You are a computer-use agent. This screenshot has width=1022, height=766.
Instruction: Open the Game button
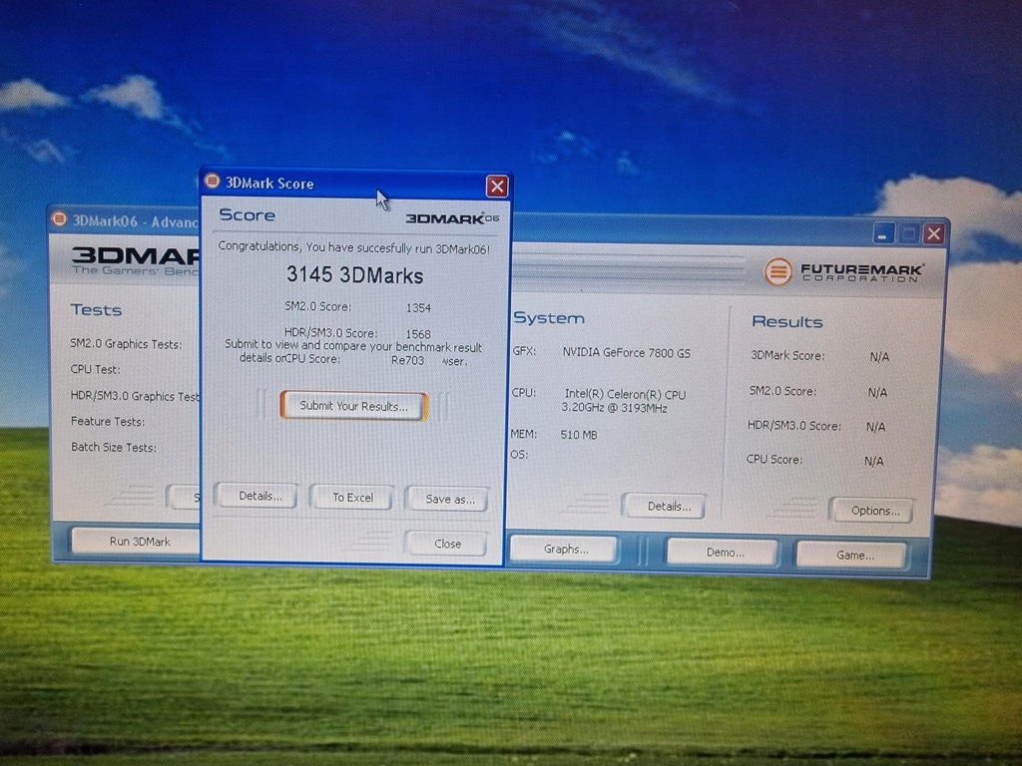tap(853, 555)
